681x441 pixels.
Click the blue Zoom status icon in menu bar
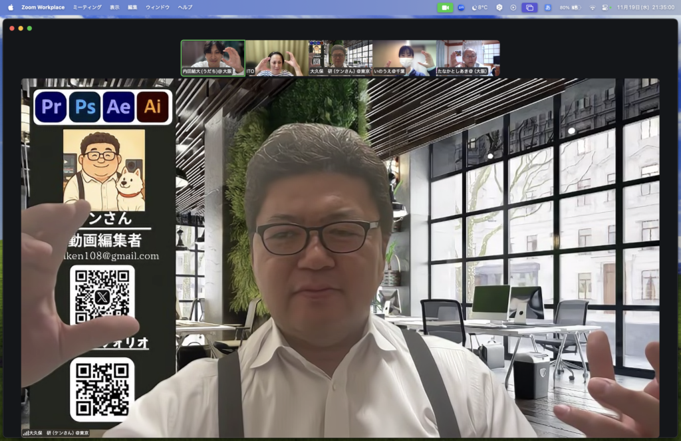[461, 7]
